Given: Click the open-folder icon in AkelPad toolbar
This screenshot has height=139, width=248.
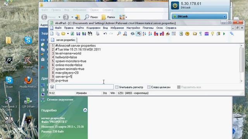Looking at the screenshot, I should 63,34.
